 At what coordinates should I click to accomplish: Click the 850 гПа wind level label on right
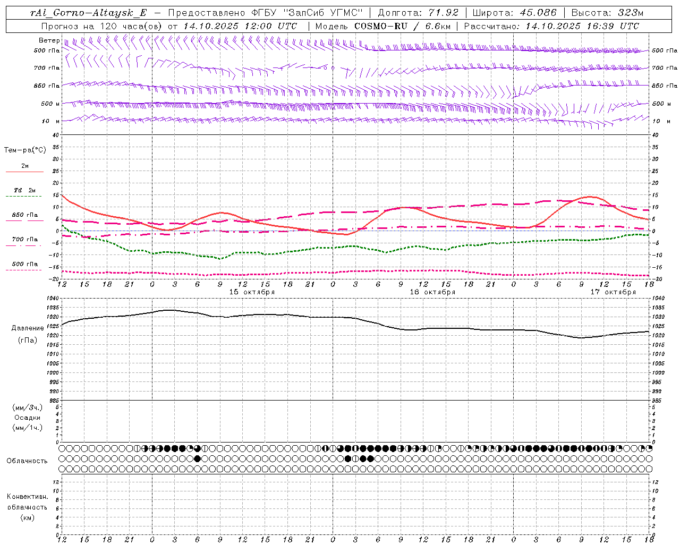point(665,86)
